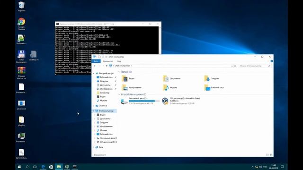Select desktop.ini file on the desktop
The image size is (303, 170).
pos(34,56)
